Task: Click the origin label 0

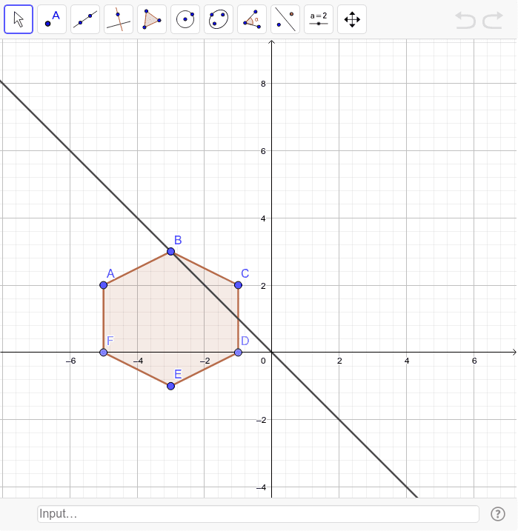Action: pyautogui.click(x=263, y=361)
